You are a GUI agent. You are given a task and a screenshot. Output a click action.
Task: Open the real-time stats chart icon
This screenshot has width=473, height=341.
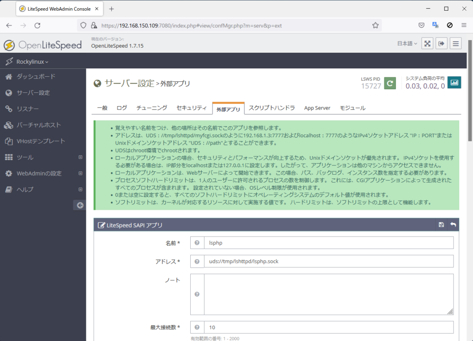455,83
